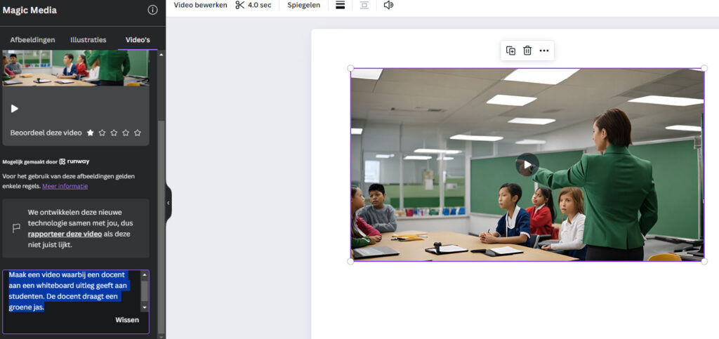The image size is (719, 339).
Task: Rate the video with the first star
Action: pos(91,133)
